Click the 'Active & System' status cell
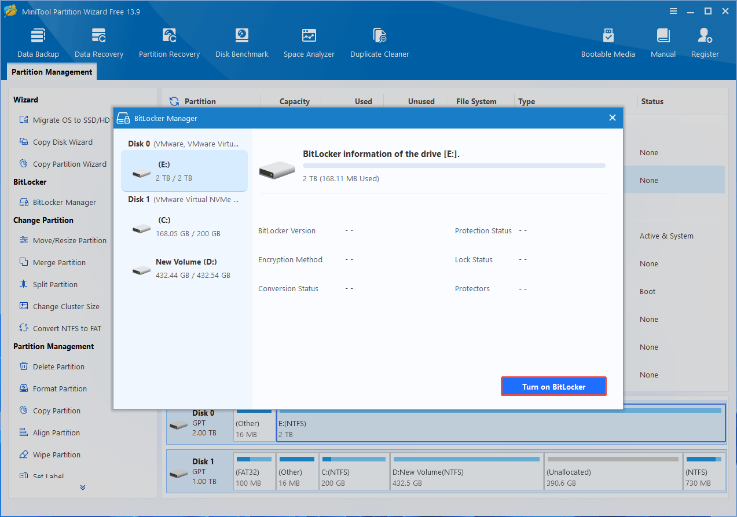Image resolution: width=737 pixels, height=517 pixels. tap(666, 236)
